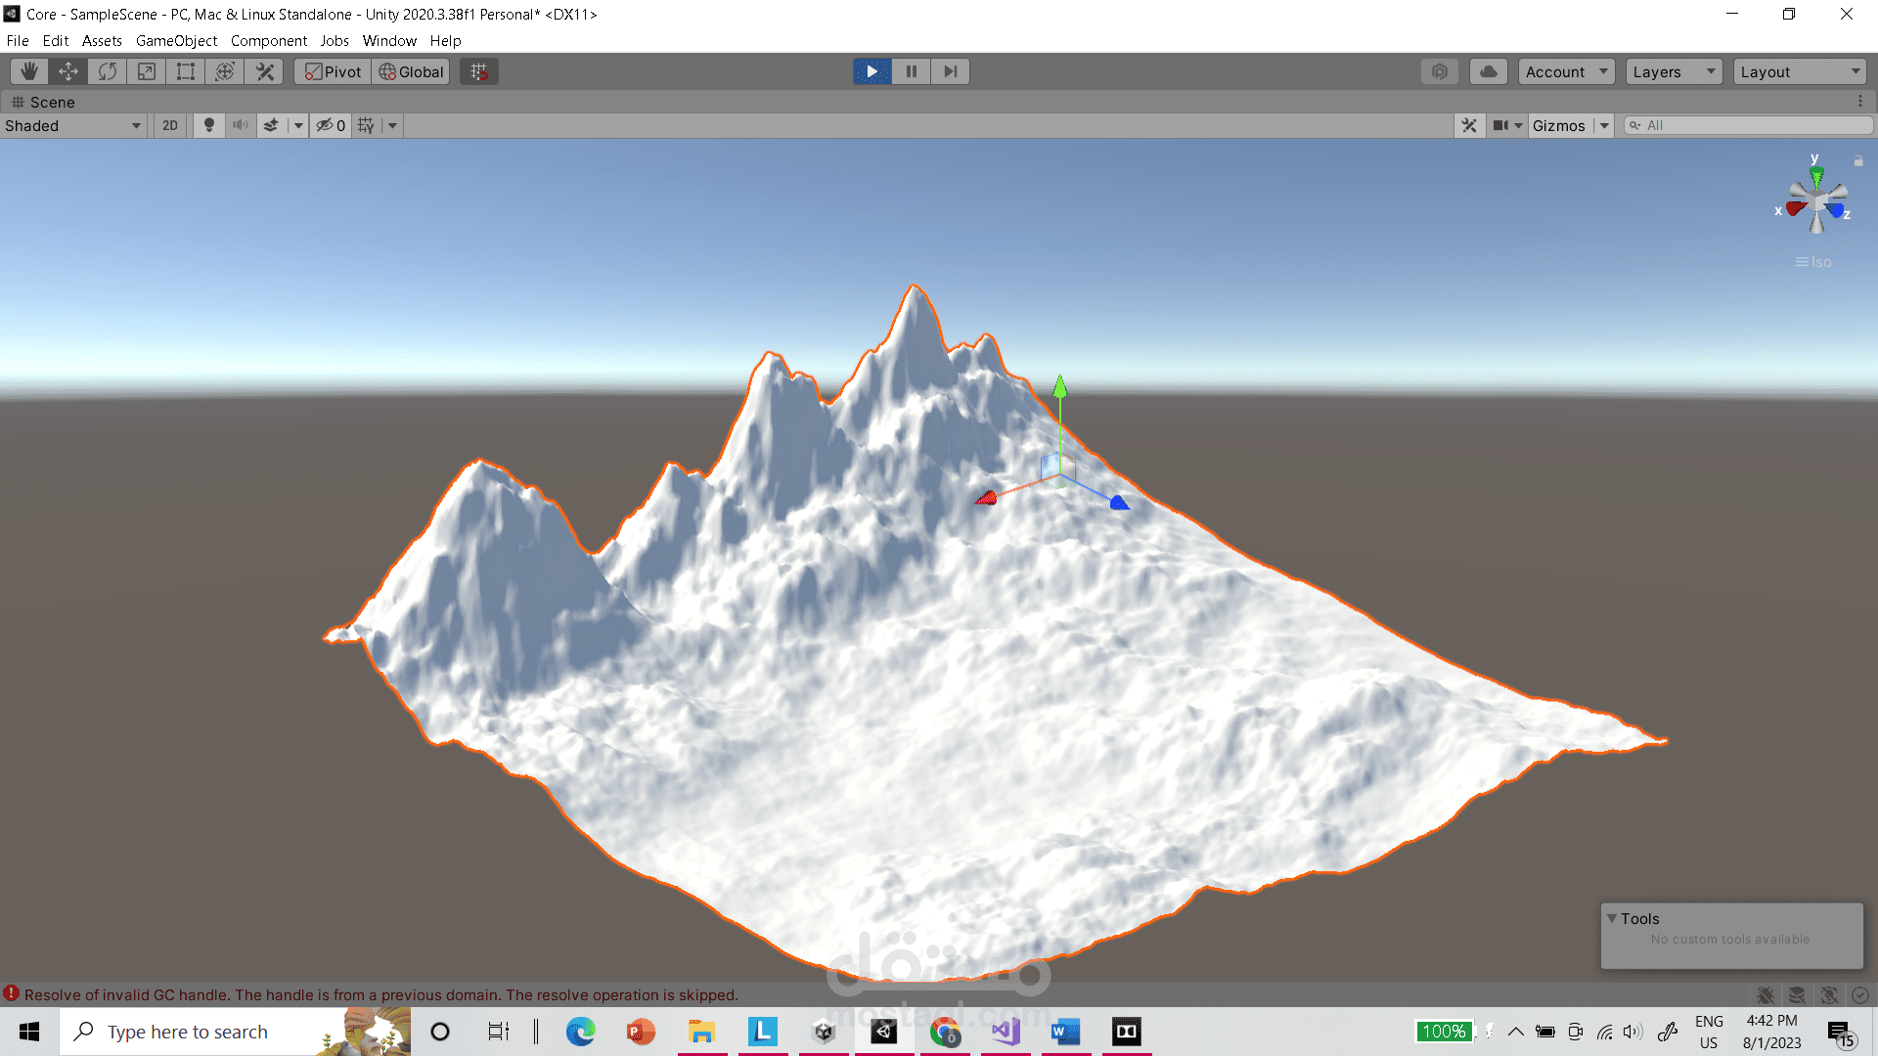Toggle scene audio mute button

pos(240,125)
